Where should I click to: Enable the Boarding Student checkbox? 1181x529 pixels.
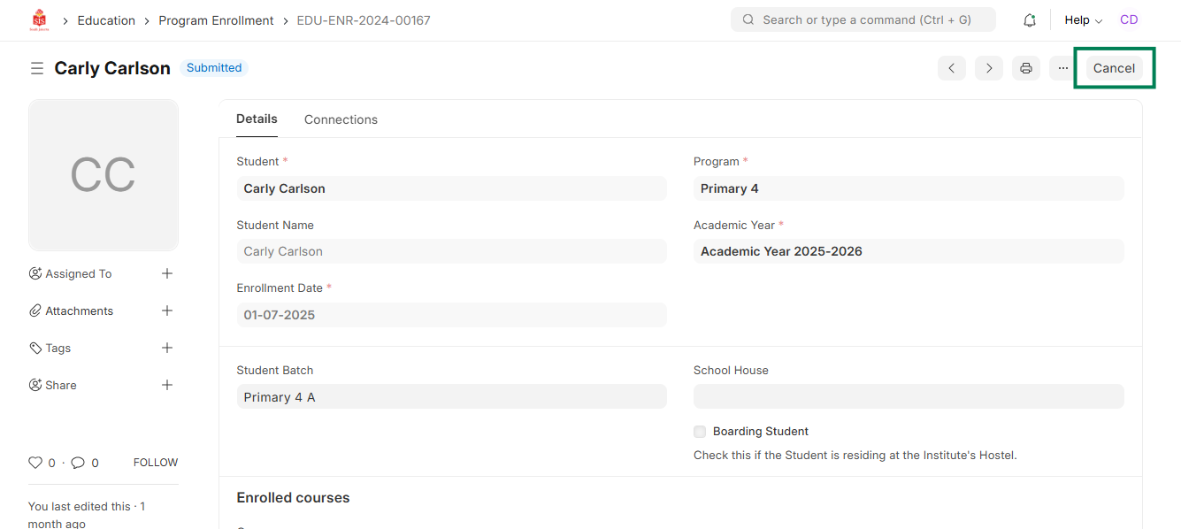point(700,432)
